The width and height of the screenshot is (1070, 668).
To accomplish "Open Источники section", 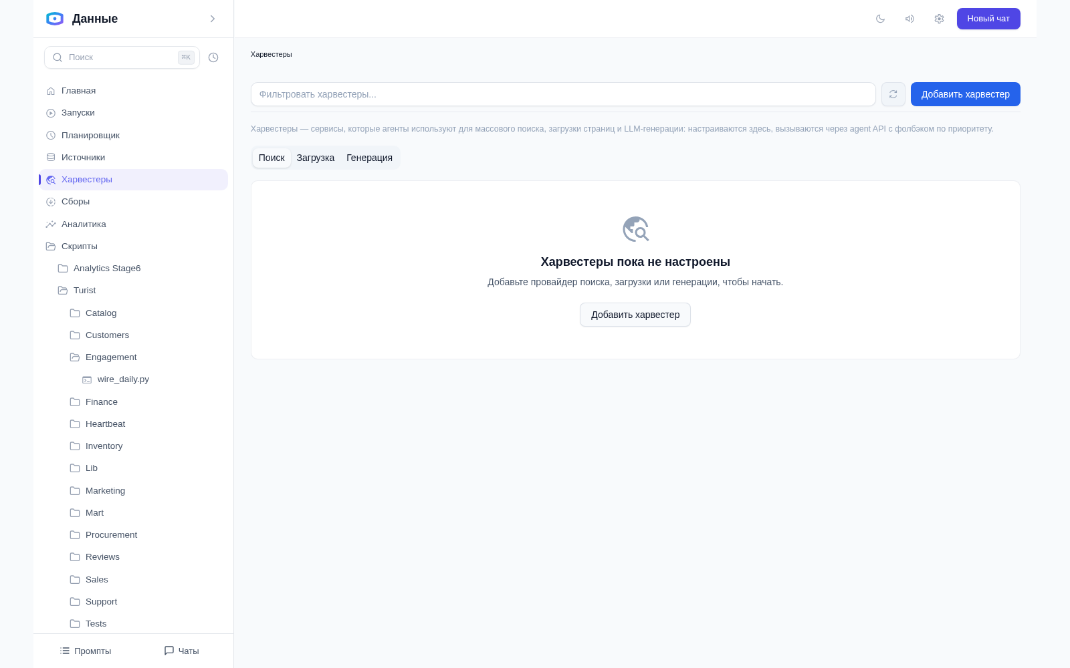I will click(x=134, y=158).
